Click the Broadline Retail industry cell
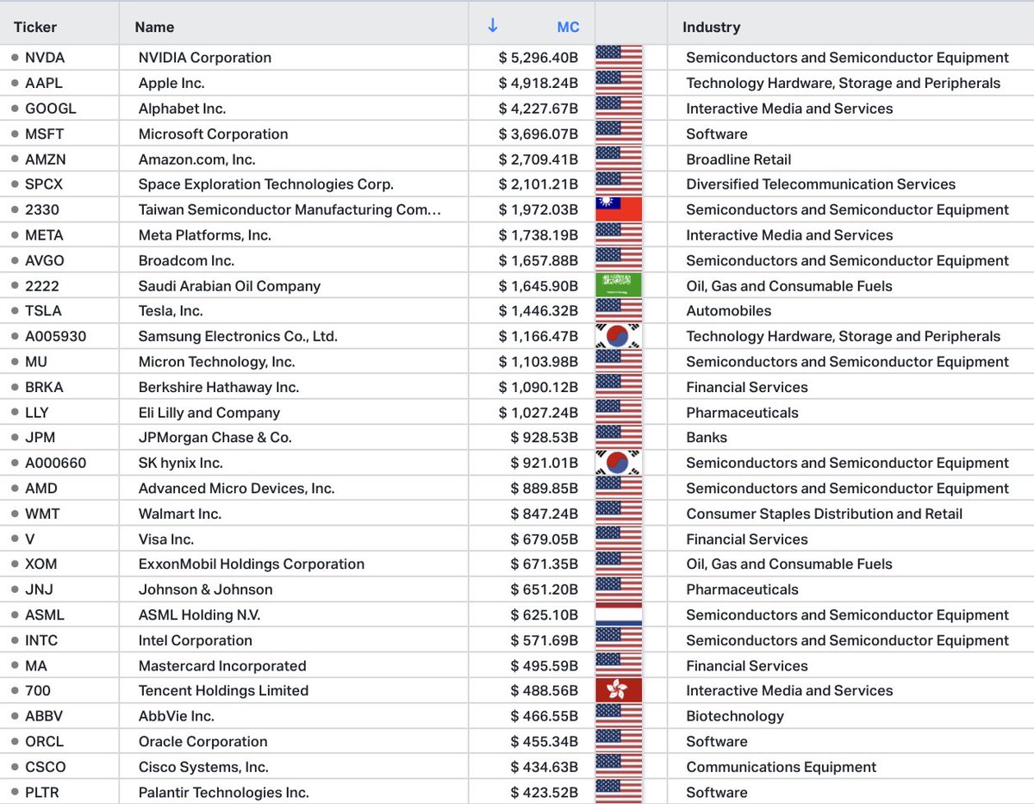The height and width of the screenshot is (804, 1034). point(738,159)
